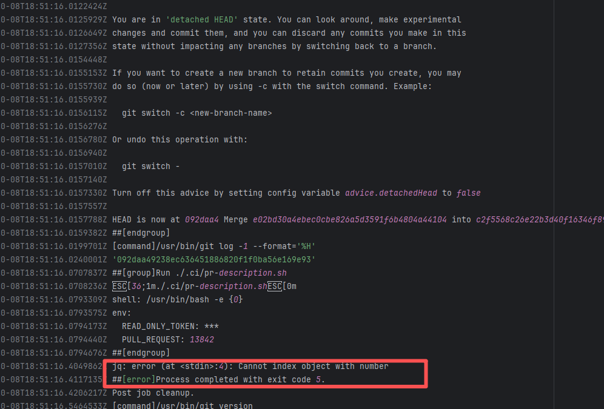Click the '/usr/bin/git version' command line
The image size is (604, 409).
coord(183,405)
